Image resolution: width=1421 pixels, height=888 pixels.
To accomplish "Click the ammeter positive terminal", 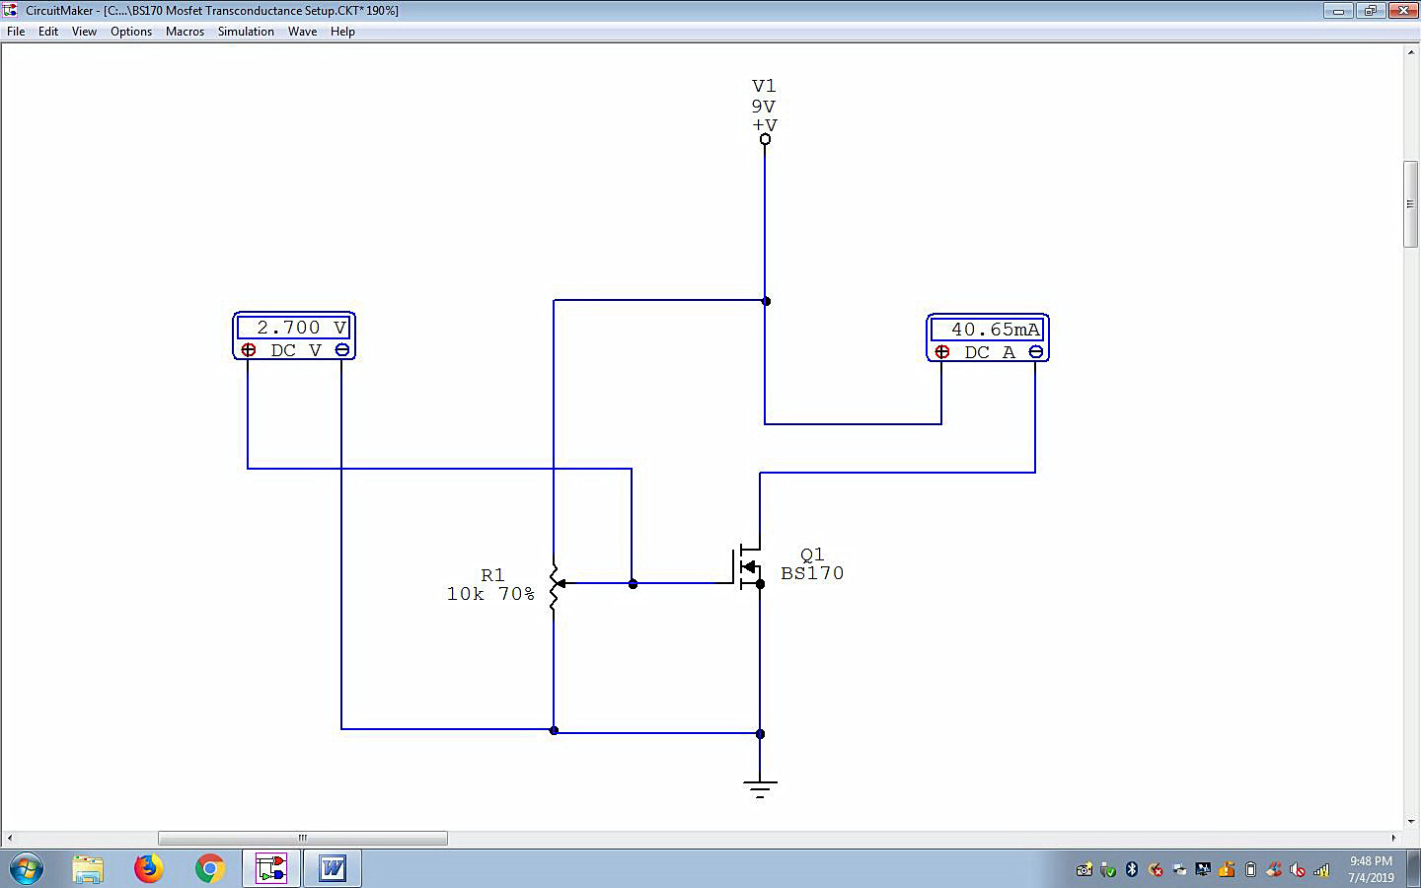I will pos(942,352).
